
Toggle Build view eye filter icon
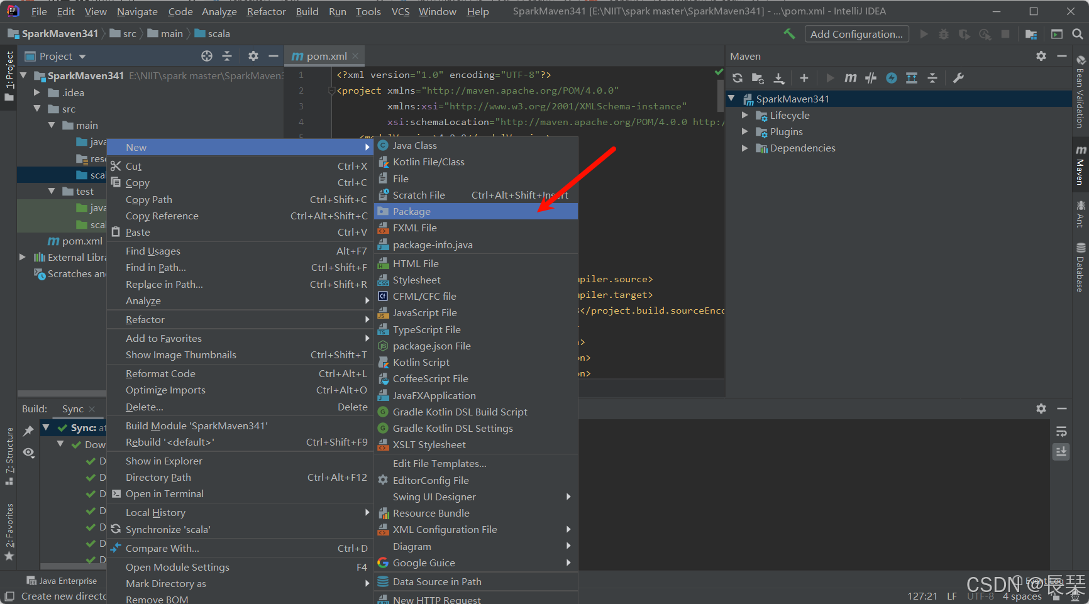point(28,453)
